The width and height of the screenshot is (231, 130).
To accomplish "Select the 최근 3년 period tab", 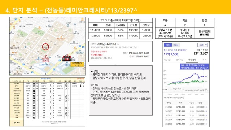I will (167, 60).
